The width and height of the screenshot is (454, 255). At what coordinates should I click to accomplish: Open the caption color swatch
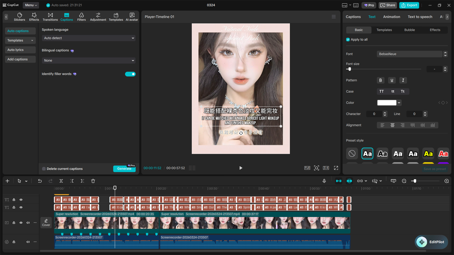(387, 103)
